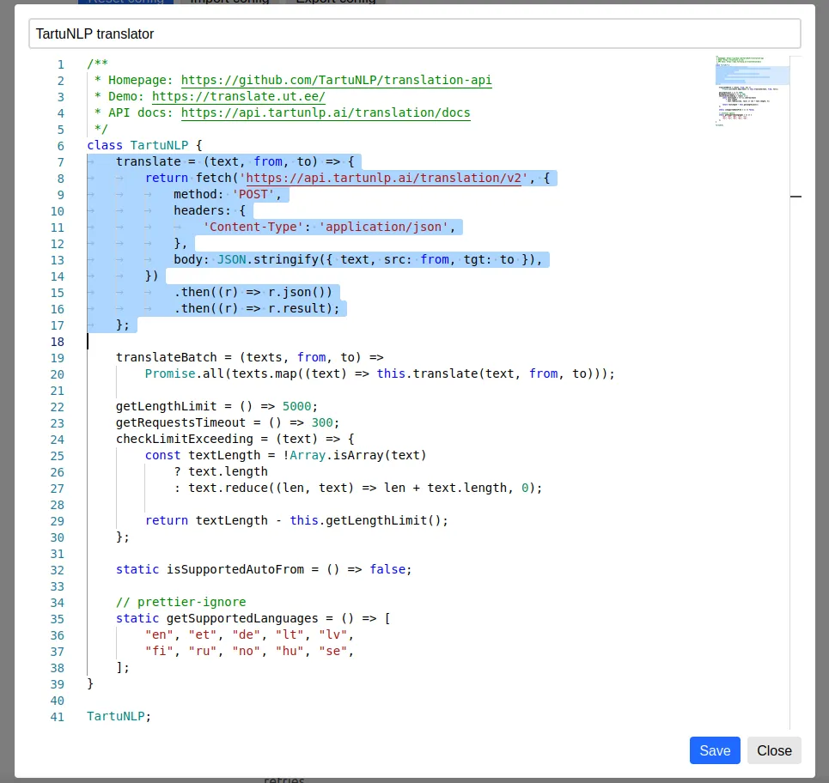Click the "lv" language string

coord(332,634)
